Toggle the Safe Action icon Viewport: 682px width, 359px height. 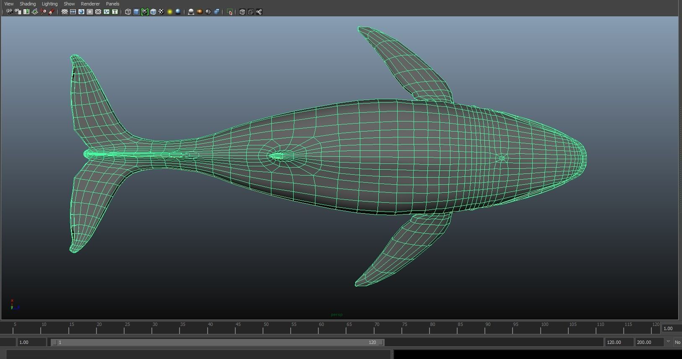click(x=107, y=12)
